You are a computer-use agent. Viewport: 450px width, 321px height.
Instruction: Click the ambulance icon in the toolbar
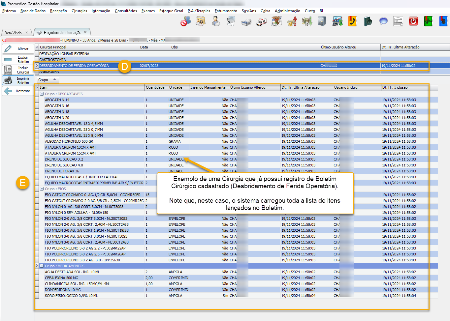pos(262,22)
